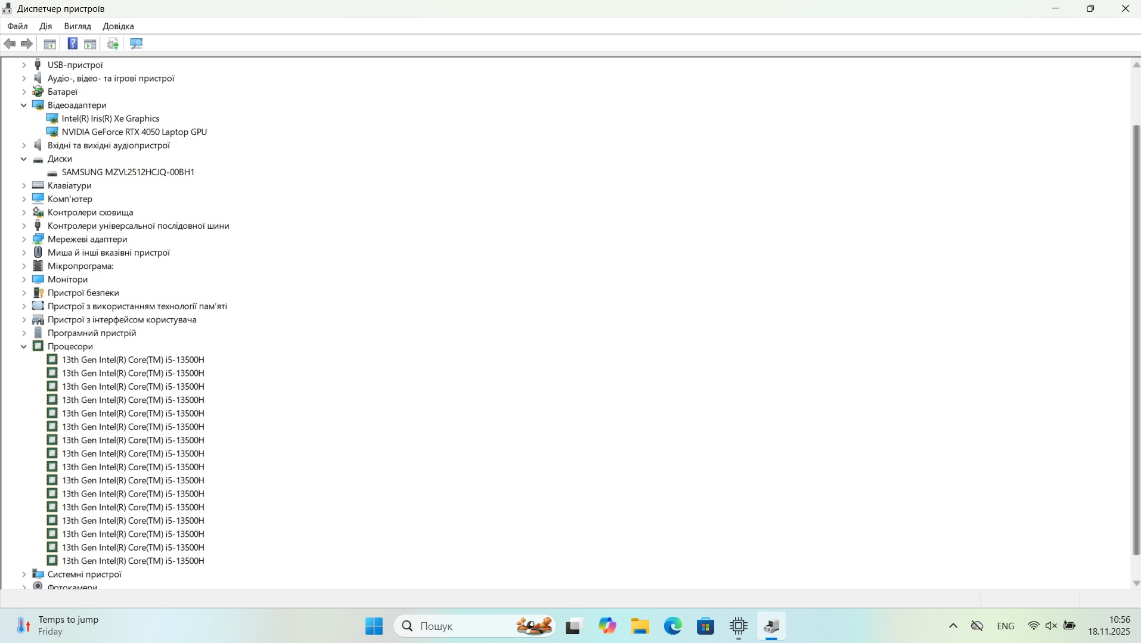Click the vertical scrollbar down arrow
Image resolution: width=1141 pixels, height=643 pixels.
click(1136, 583)
